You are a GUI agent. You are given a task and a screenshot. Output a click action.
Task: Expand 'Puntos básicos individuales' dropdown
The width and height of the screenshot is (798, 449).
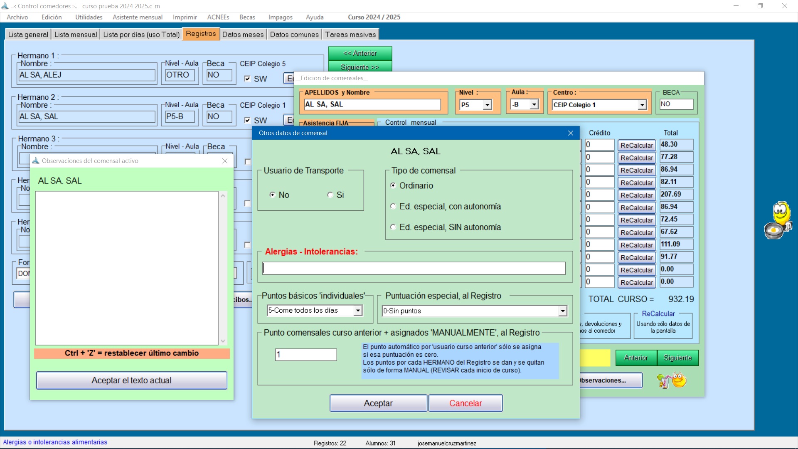tap(358, 311)
